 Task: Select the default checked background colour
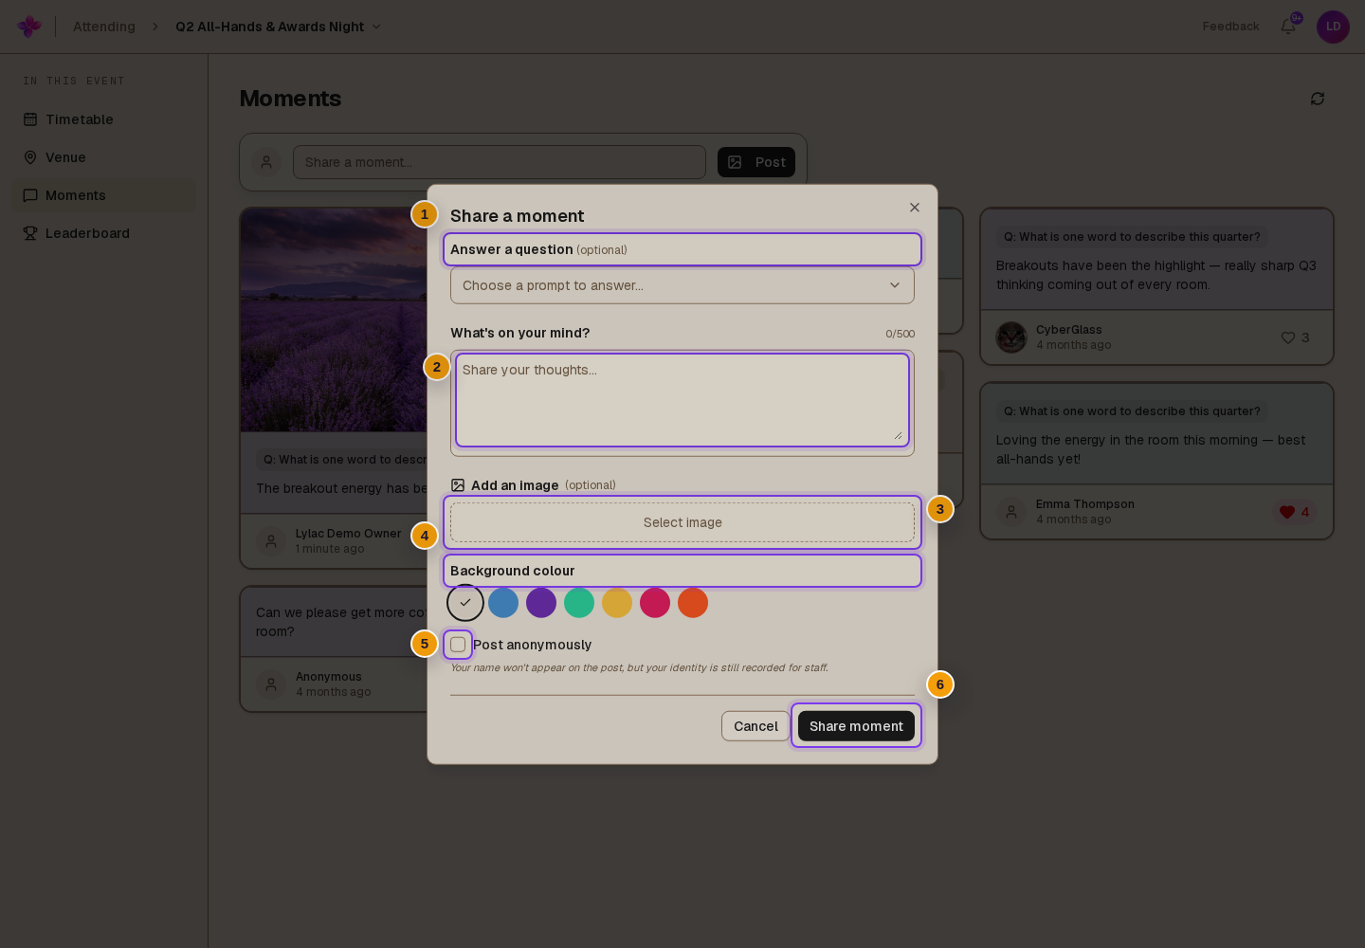[465, 603]
